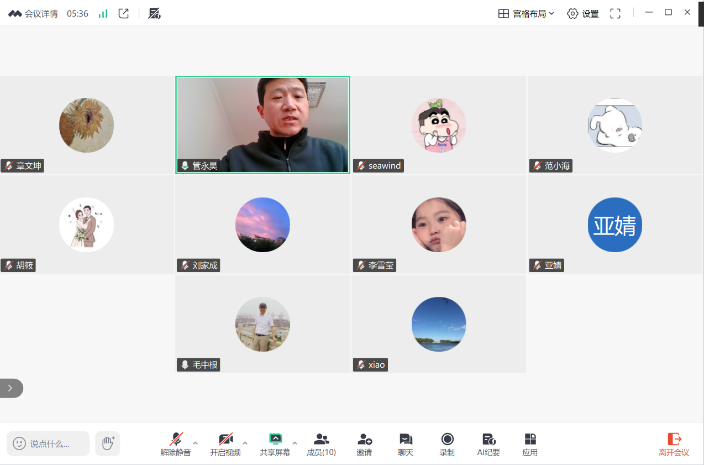Start screen sharing with 共享屏幕
This screenshot has width=704, height=465.
click(275, 444)
